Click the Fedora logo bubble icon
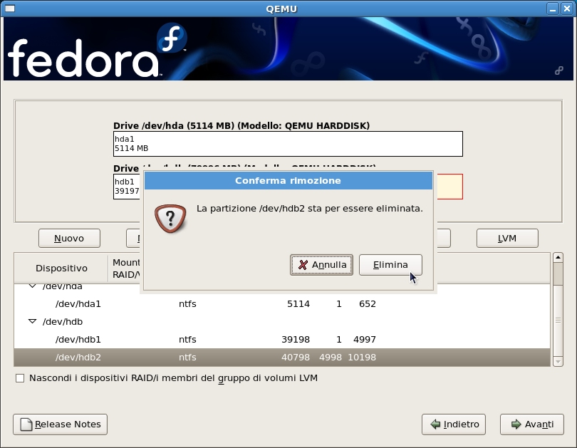Image resolution: width=577 pixels, height=448 pixels. 172,38
